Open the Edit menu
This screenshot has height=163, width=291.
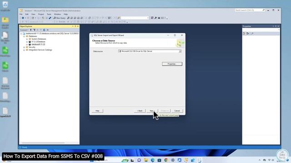click(x=27, y=14)
